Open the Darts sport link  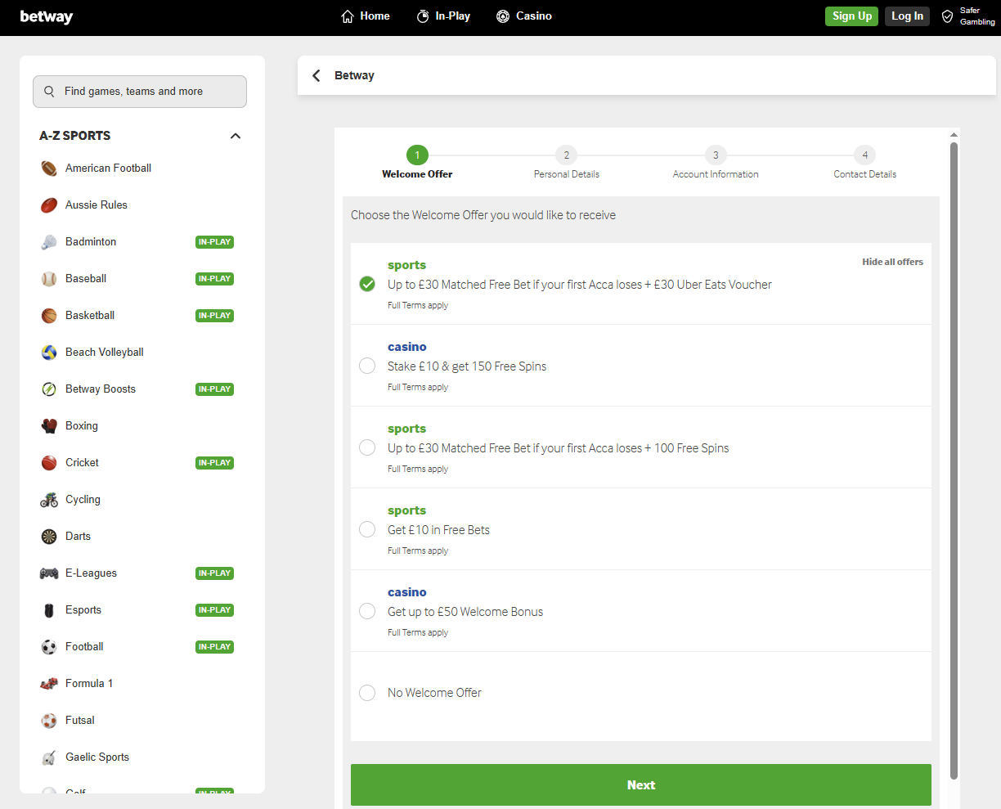[x=78, y=537]
